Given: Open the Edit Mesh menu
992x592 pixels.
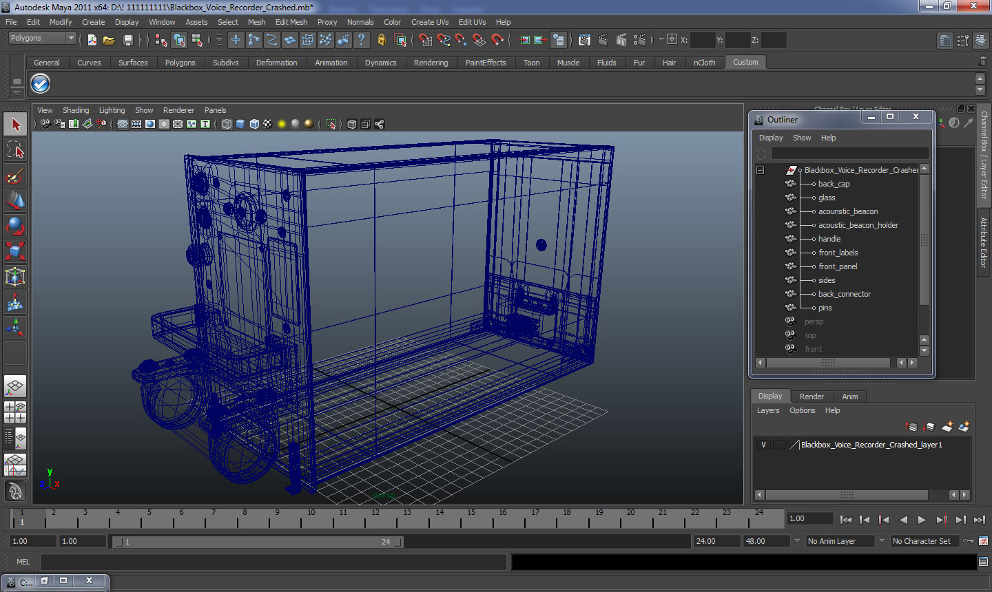Looking at the screenshot, I should click(x=291, y=22).
